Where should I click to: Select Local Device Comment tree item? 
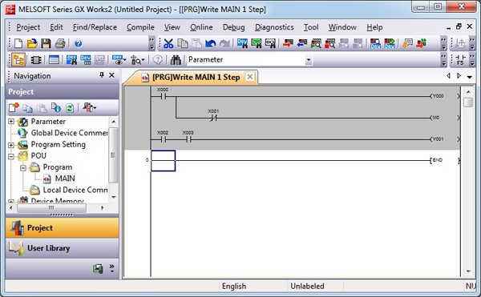[x=75, y=191]
